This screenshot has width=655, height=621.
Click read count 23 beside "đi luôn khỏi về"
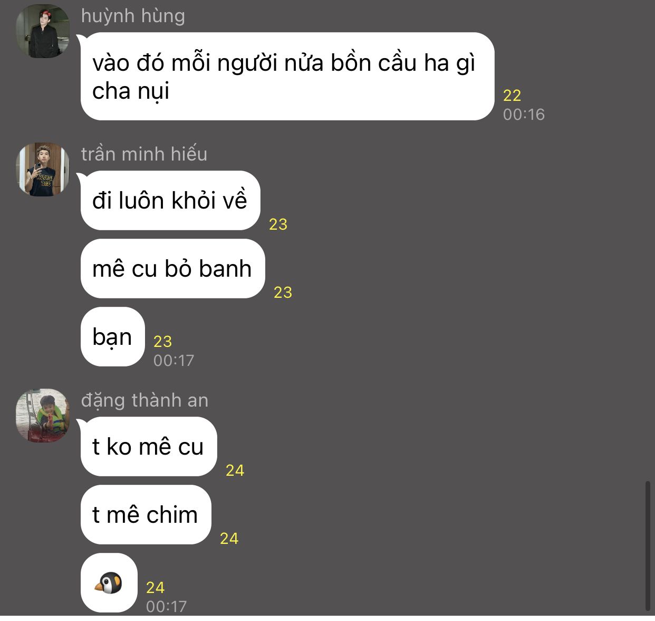tap(278, 224)
